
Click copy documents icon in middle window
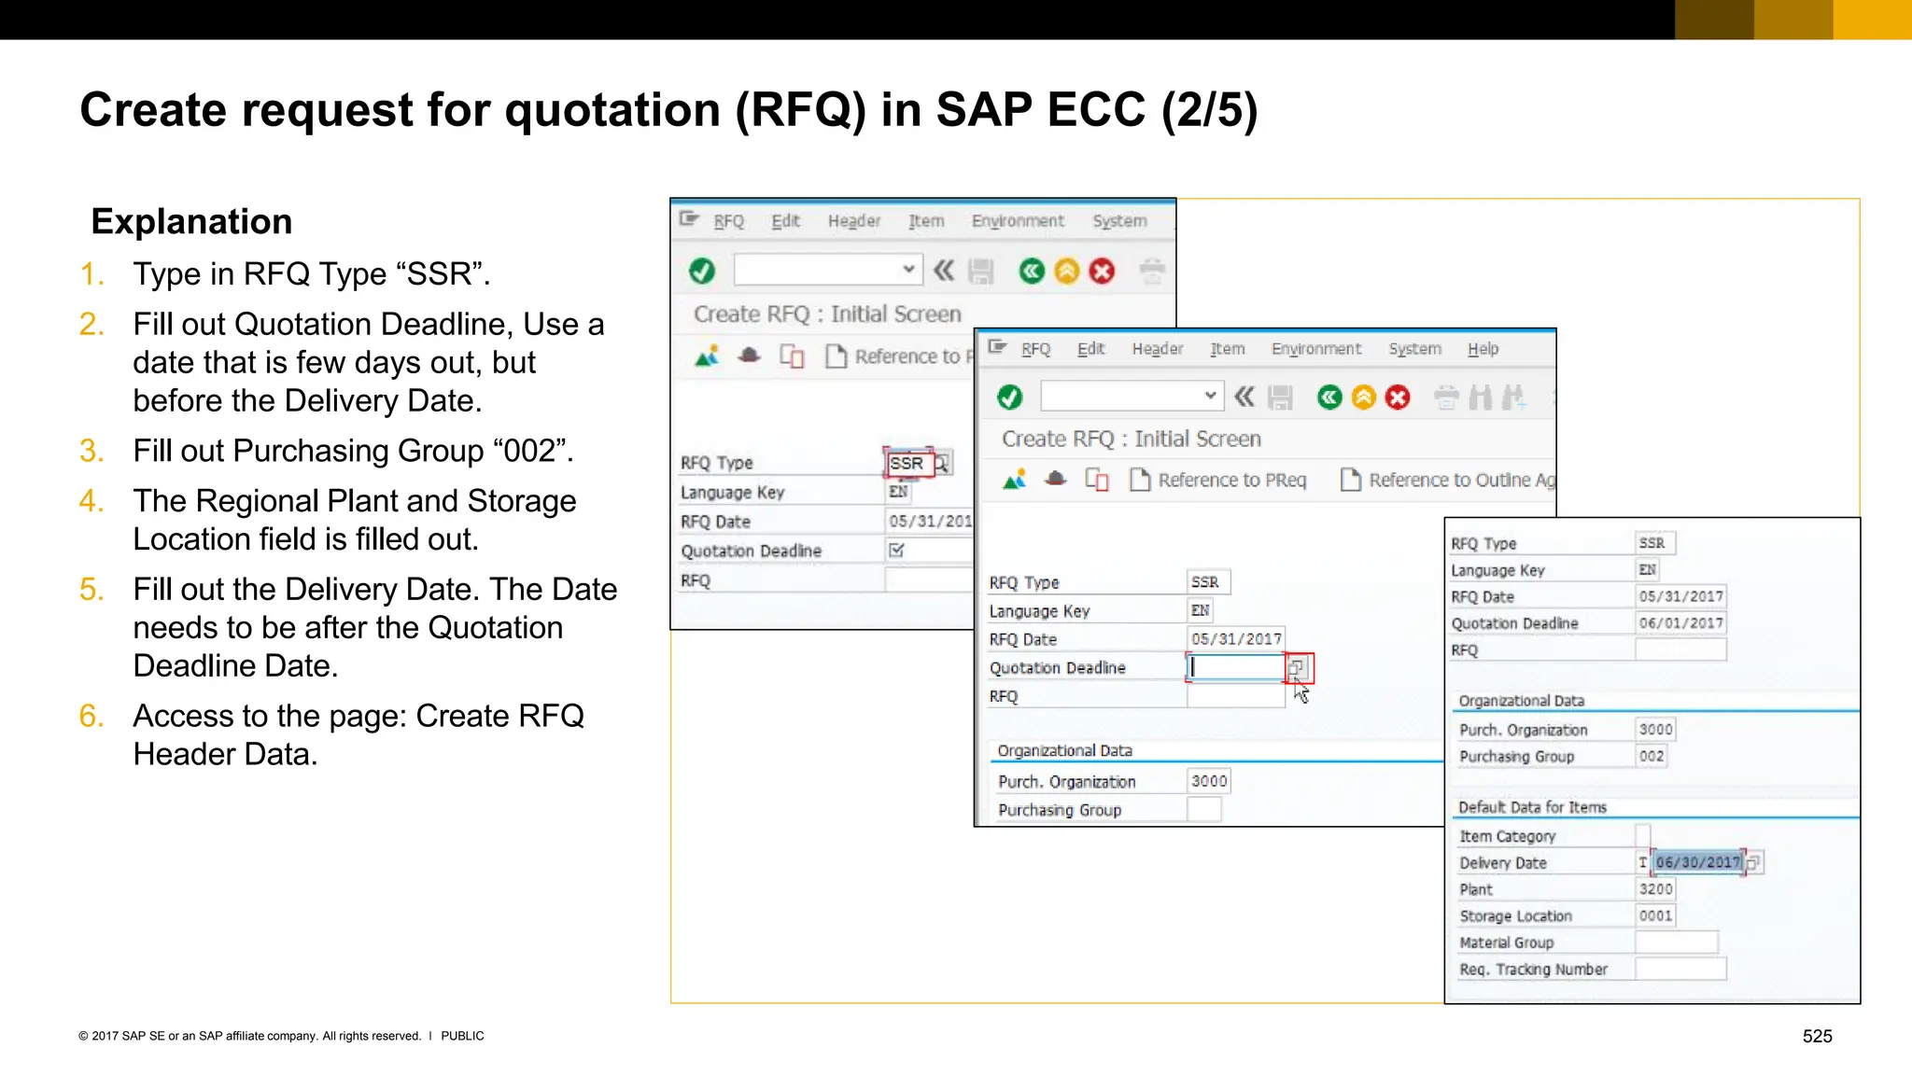pos(1097,480)
